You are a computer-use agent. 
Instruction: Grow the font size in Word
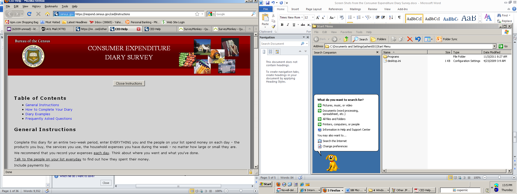318,17
